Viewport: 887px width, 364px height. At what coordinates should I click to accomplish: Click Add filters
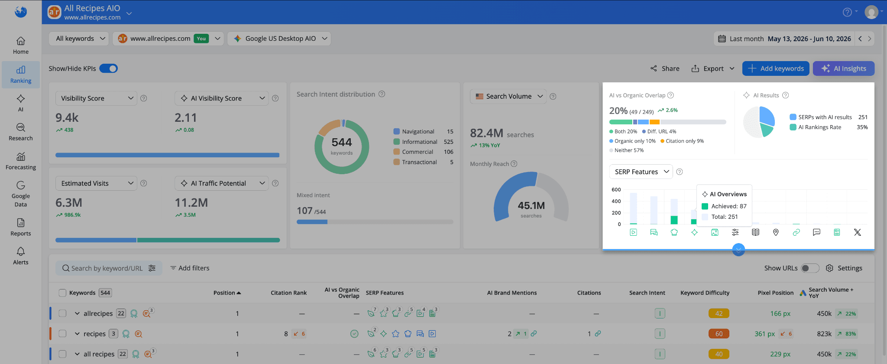tap(190, 268)
